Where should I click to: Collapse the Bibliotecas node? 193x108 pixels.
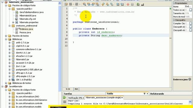[x=6, y=39]
